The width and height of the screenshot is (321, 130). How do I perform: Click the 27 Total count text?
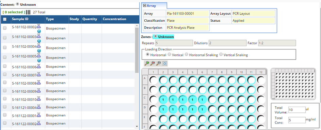click(39, 12)
